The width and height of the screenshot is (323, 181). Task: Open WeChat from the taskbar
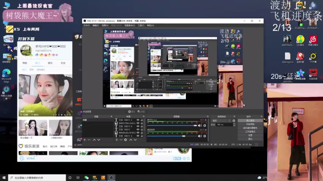click(x=86, y=177)
